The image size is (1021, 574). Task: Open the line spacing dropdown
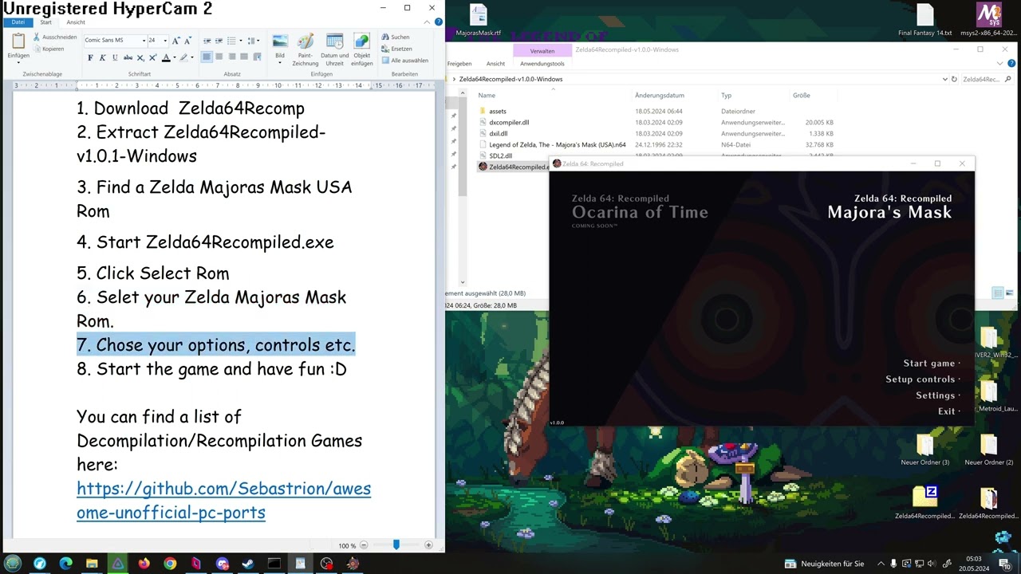pos(253,40)
